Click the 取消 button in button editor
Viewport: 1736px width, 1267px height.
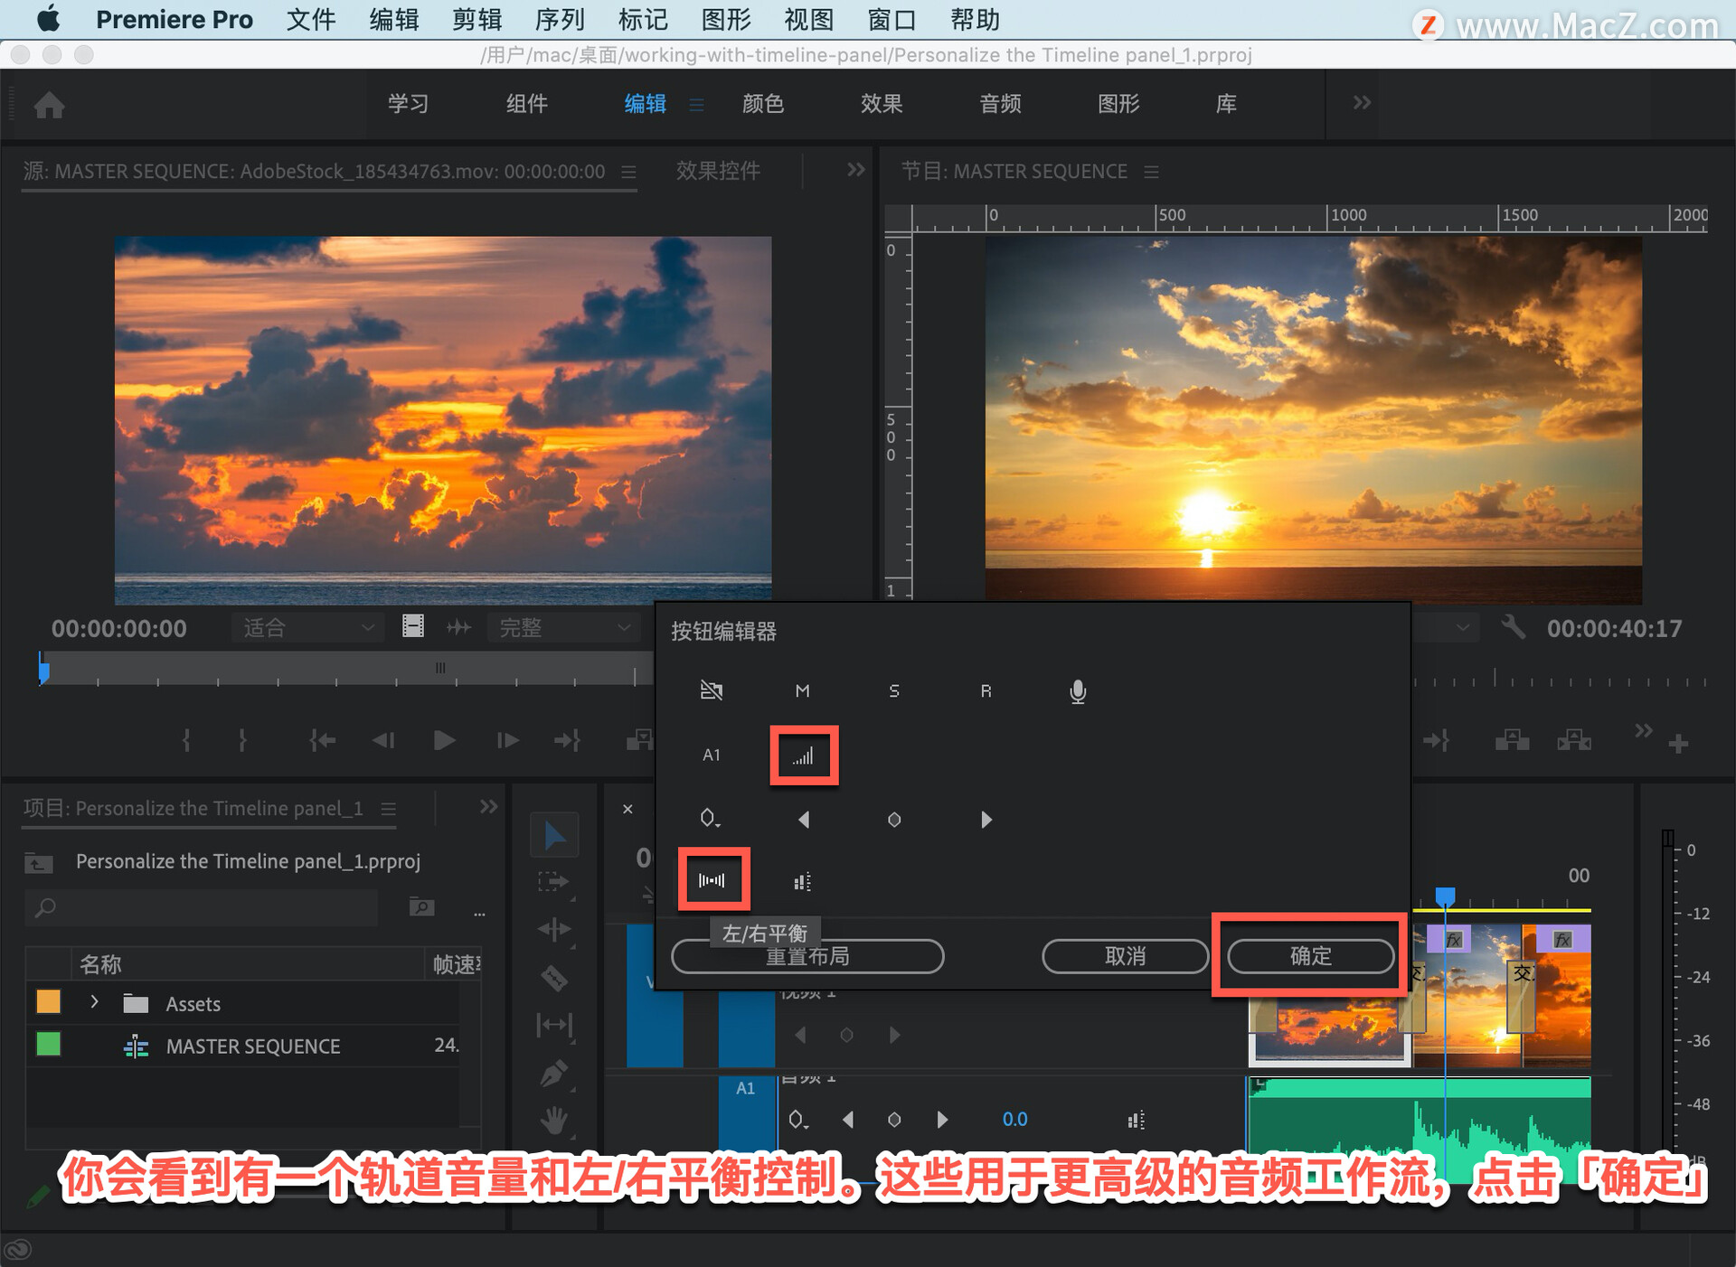coord(1124,955)
